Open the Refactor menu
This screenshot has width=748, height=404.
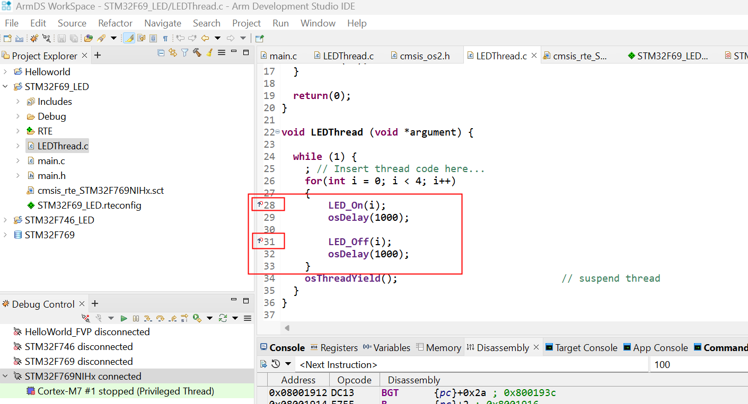pos(115,23)
